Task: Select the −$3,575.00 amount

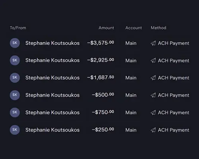Action: click(101, 43)
